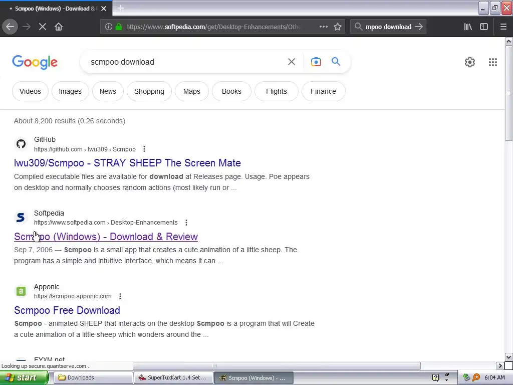Open the Windows start menu
The width and height of the screenshot is (513, 385).
pyautogui.click(x=24, y=378)
